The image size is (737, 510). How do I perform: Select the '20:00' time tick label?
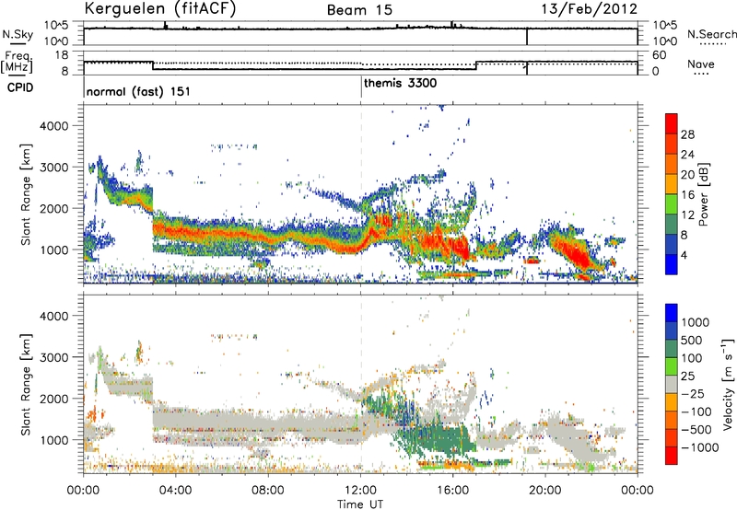(x=545, y=491)
